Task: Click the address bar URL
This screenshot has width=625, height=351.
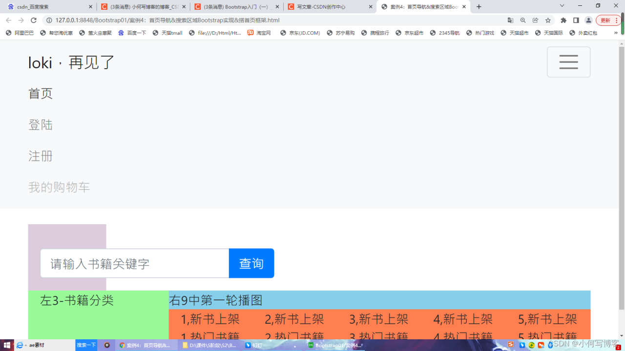Action: [x=167, y=20]
